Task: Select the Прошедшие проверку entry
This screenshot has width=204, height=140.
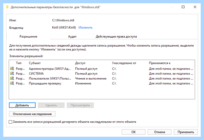Action: (102, 83)
